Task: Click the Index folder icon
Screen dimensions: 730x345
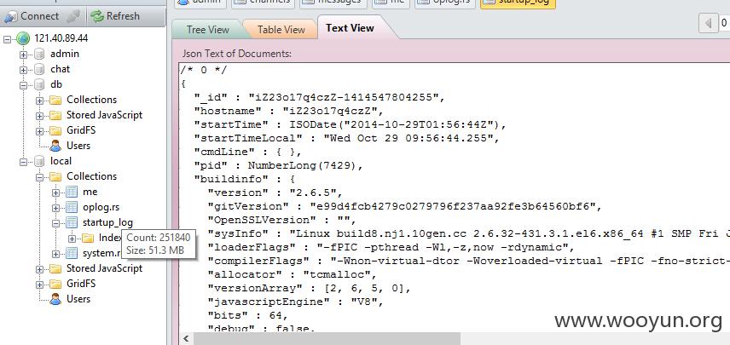Action: click(x=88, y=238)
